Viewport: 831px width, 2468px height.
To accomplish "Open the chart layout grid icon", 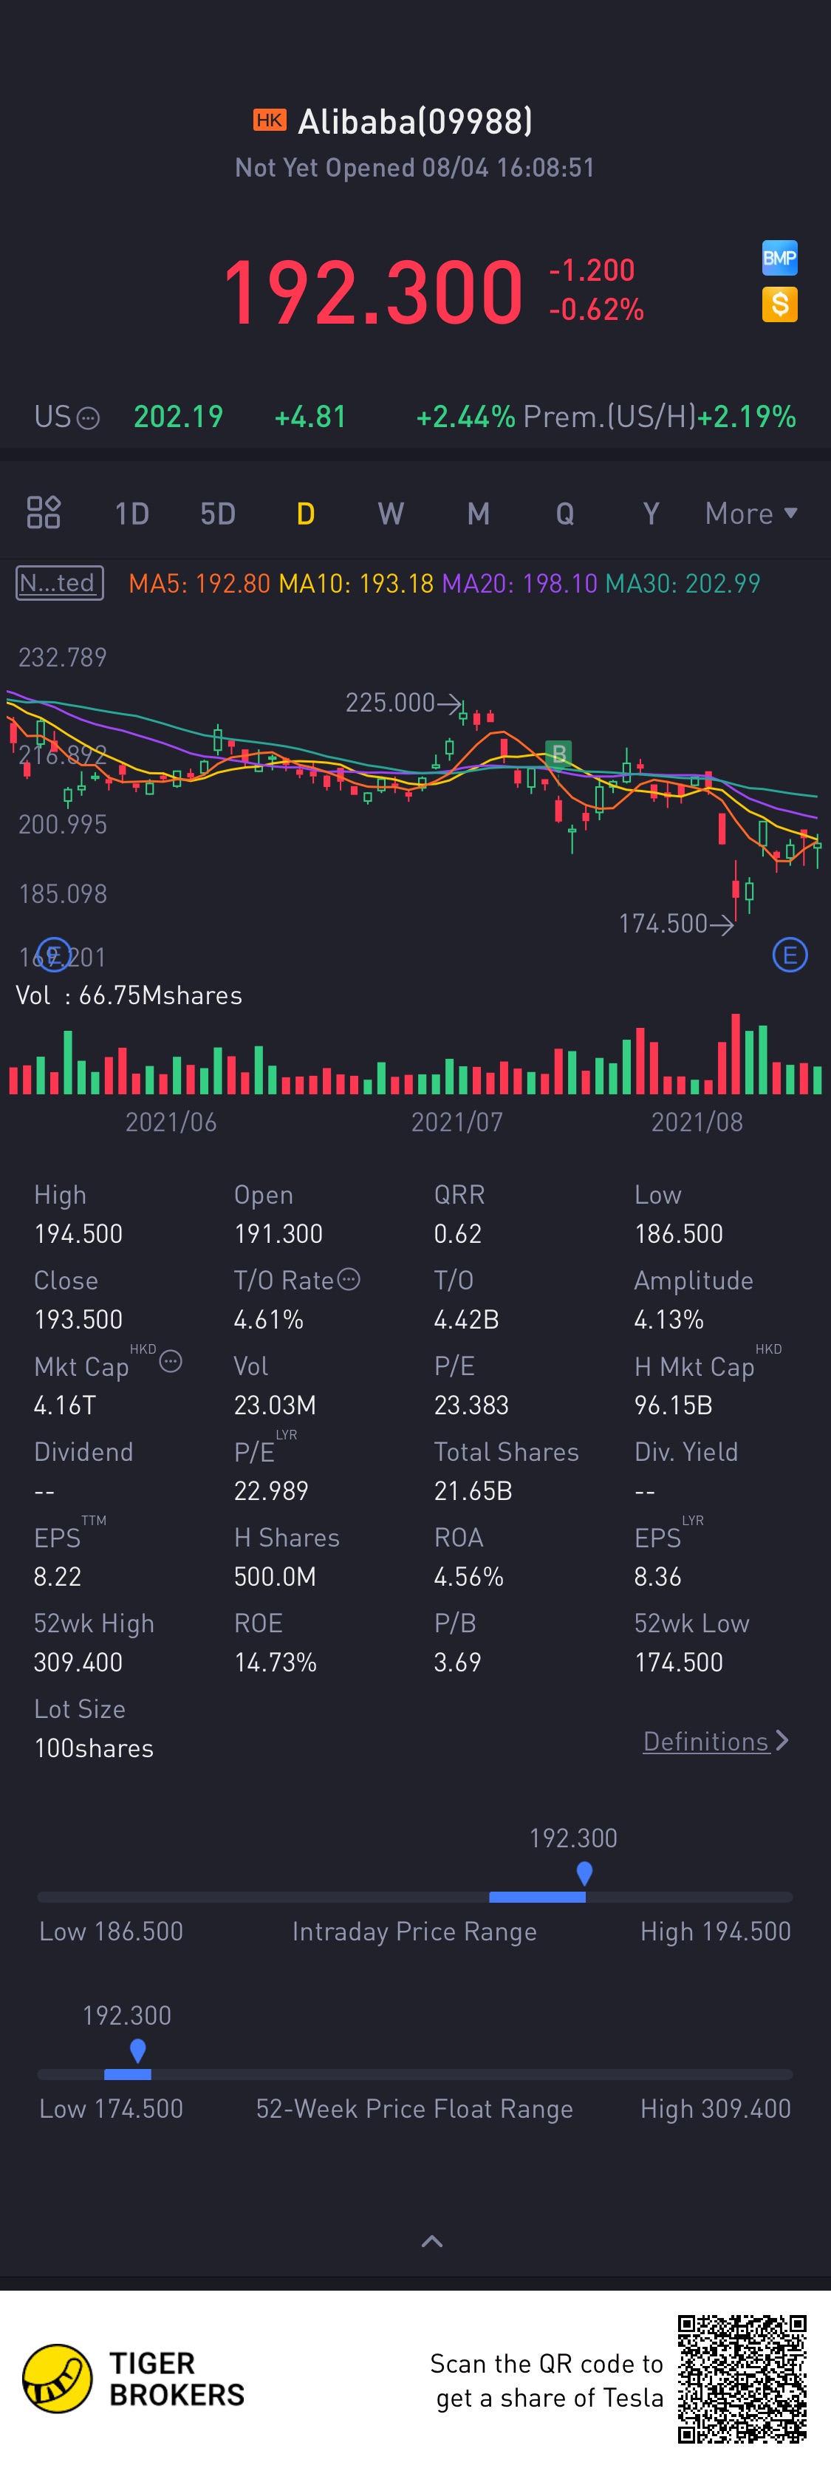I will coord(43,513).
